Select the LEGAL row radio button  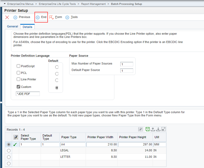9,151
